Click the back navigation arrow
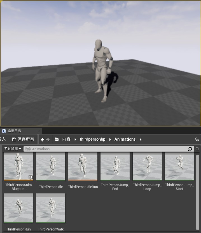Screen dimensions: 201x233 (x=43, y=140)
